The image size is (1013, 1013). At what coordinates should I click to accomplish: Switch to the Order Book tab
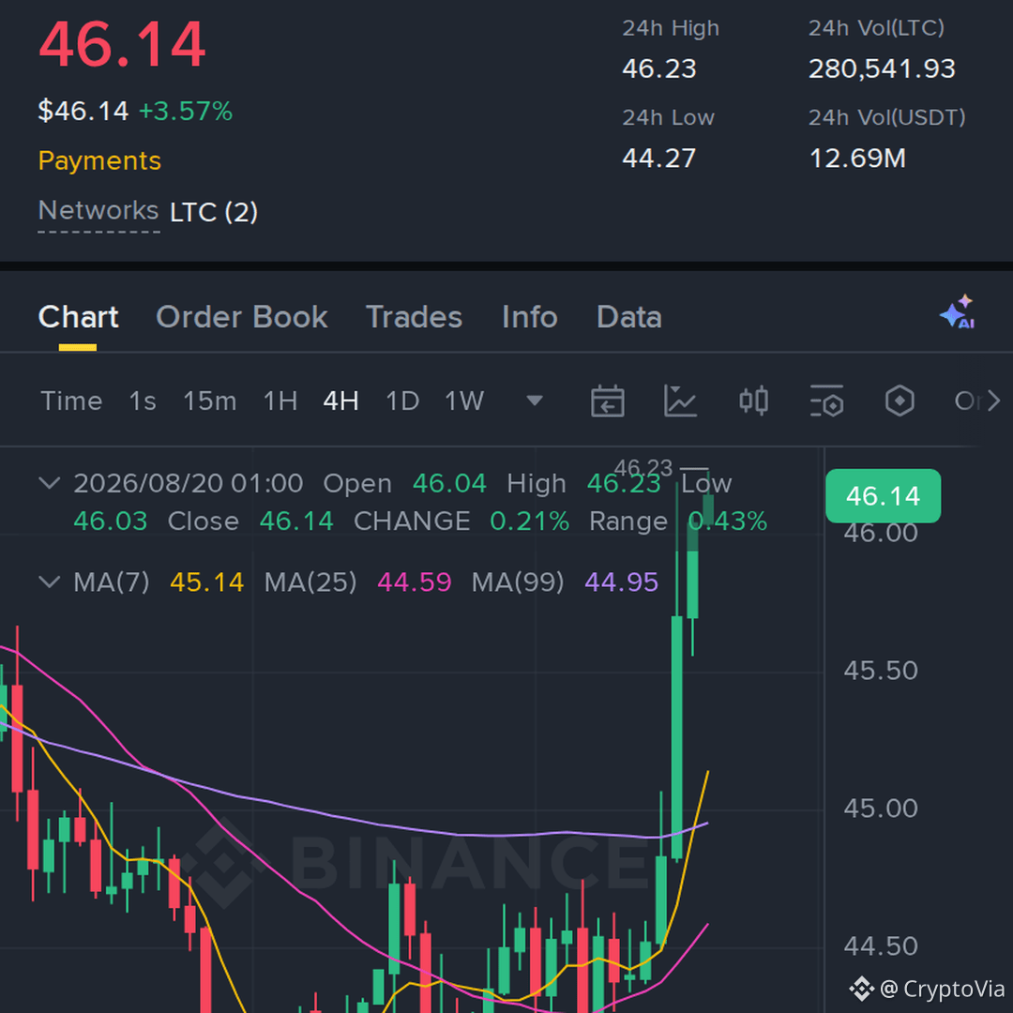242,317
